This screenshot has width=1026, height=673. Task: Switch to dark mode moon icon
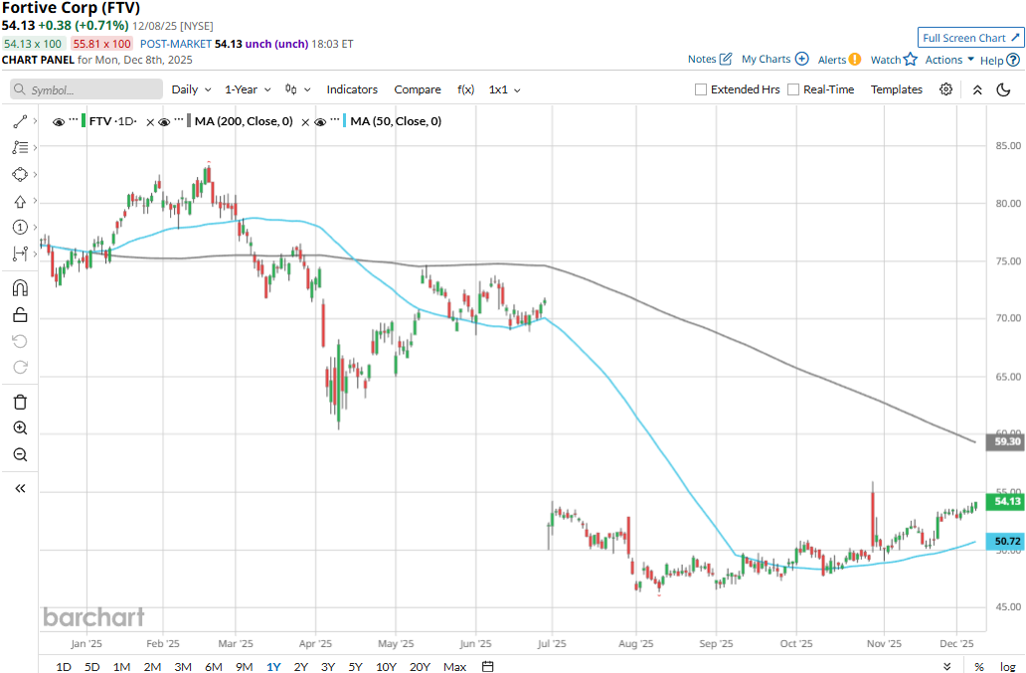coord(1003,89)
